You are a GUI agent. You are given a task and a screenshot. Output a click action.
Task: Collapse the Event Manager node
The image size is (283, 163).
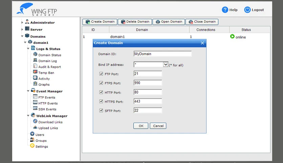pyautogui.click(x=28, y=91)
